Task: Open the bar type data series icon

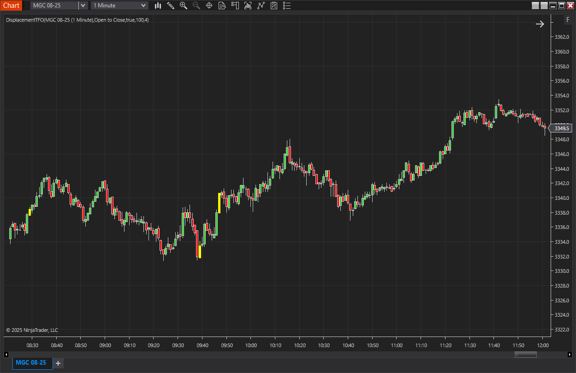Action: [x=158, y=6]
